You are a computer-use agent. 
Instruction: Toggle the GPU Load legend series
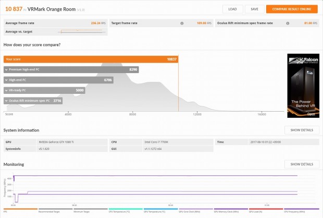coord(266,210)
